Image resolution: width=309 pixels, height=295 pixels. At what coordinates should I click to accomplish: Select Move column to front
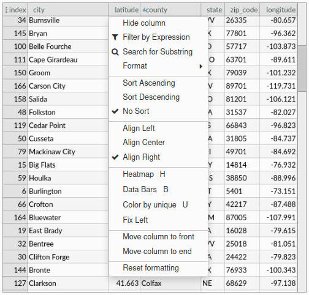tap(158, 237)
